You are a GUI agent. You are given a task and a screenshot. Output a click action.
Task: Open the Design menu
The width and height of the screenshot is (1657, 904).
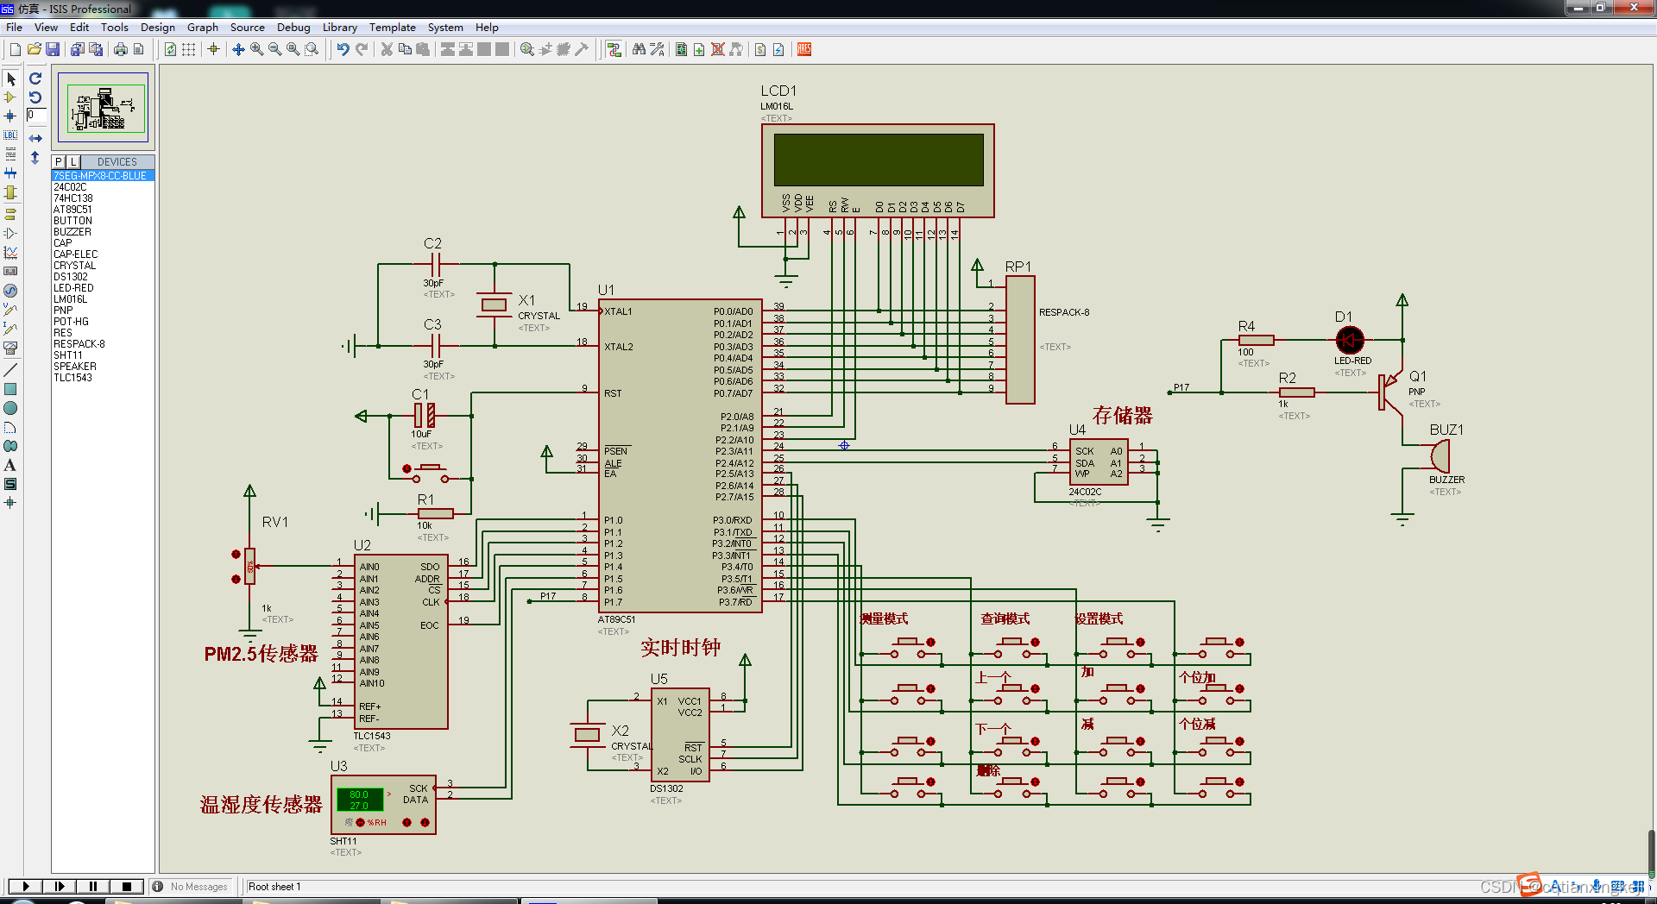(x=157, y=28)
